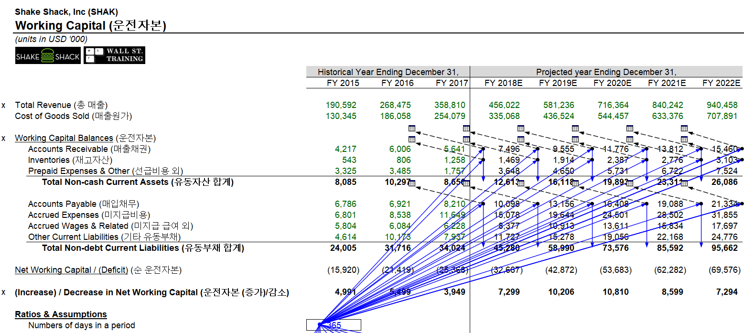Select FY 2015 Accrued Wages value 5,804
Image resolution: width=744 pixels, height=333 pixels.
[345, 226]
